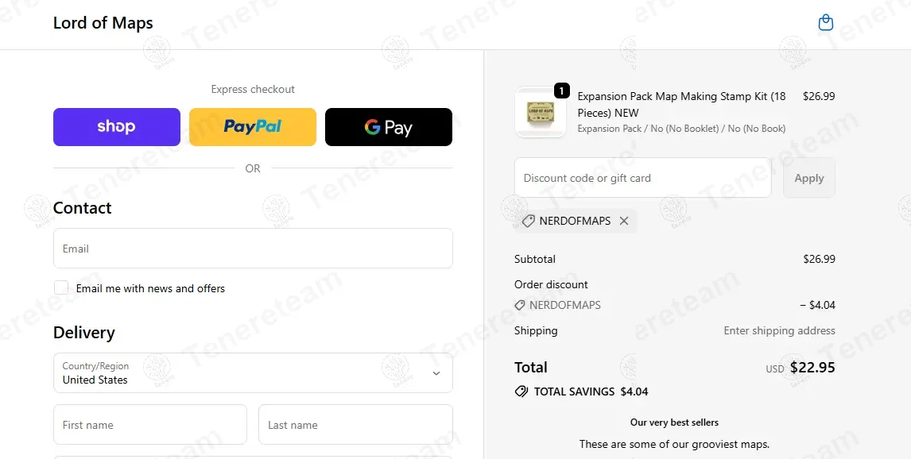Viewport: 911px width, 459px height.
Task: Click the tag icon beside NERDOFMAPS chip
Action: click(528, 221)
